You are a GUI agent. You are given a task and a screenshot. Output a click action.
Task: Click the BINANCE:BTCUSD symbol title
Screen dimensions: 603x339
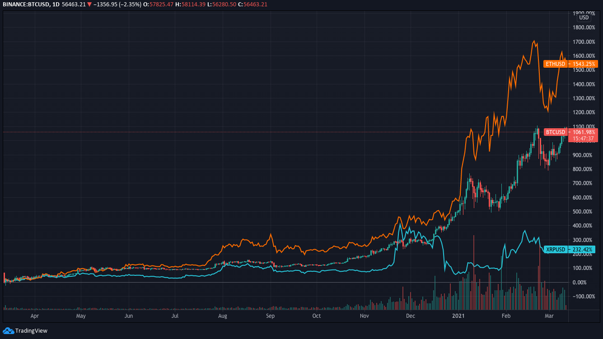coord(25,5)
